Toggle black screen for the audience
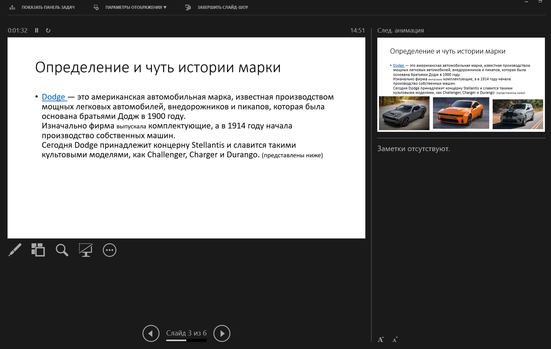Screen dimensions: 551x349 coord(85,250)
